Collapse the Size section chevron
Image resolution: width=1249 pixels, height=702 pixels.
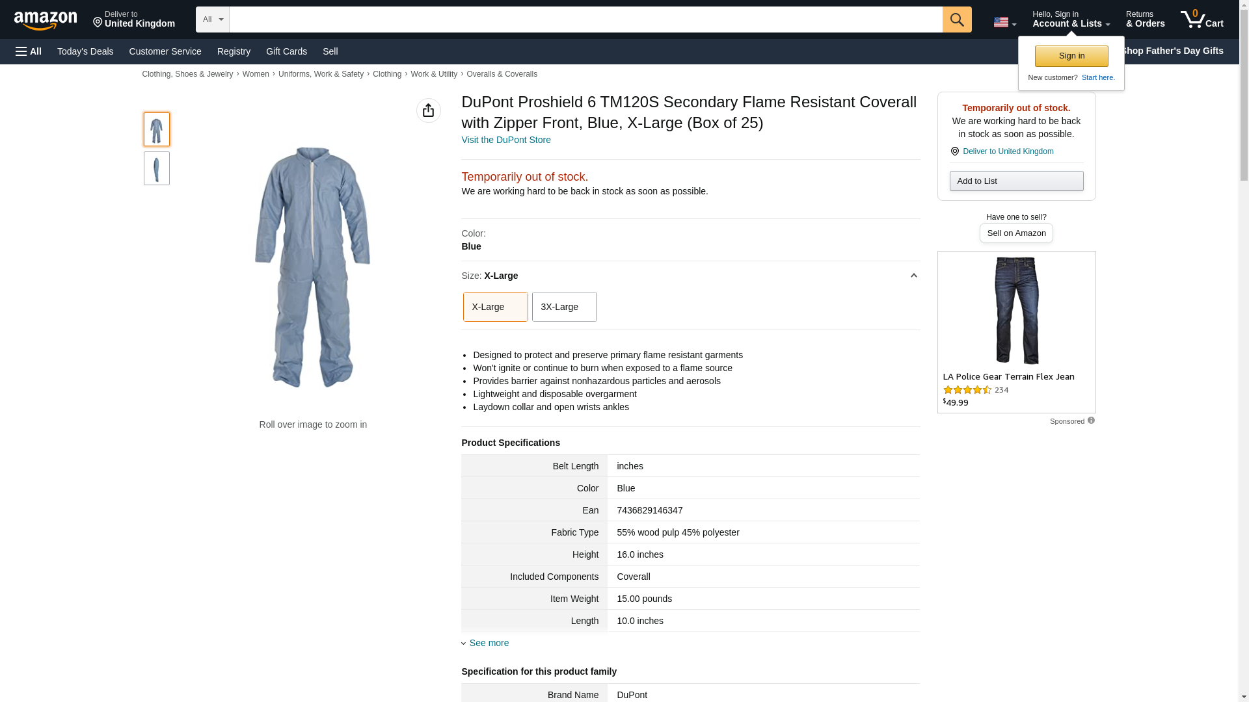(x=913, y=276)
